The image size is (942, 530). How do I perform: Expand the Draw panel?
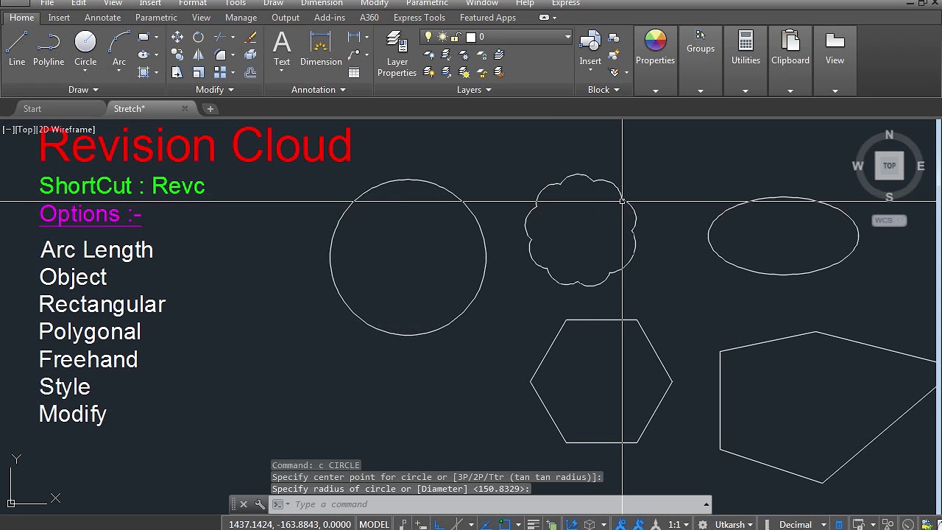(83, 89)
